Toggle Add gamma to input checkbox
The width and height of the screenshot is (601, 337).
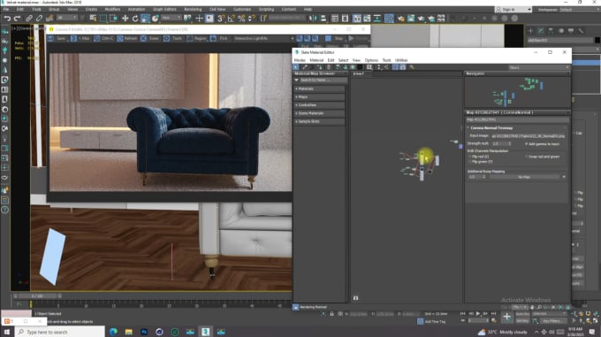(526, 144)
